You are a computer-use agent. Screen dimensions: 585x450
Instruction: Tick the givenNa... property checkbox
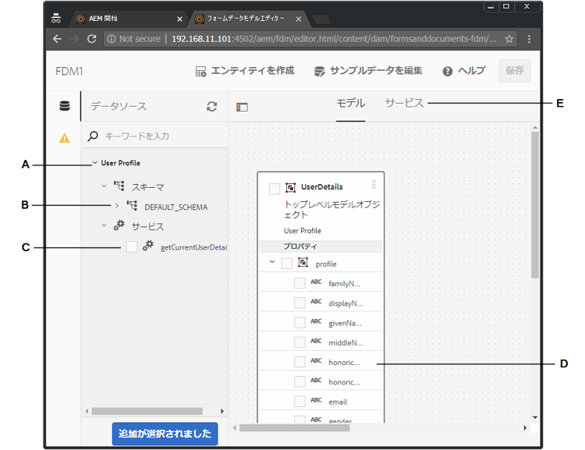300,322
